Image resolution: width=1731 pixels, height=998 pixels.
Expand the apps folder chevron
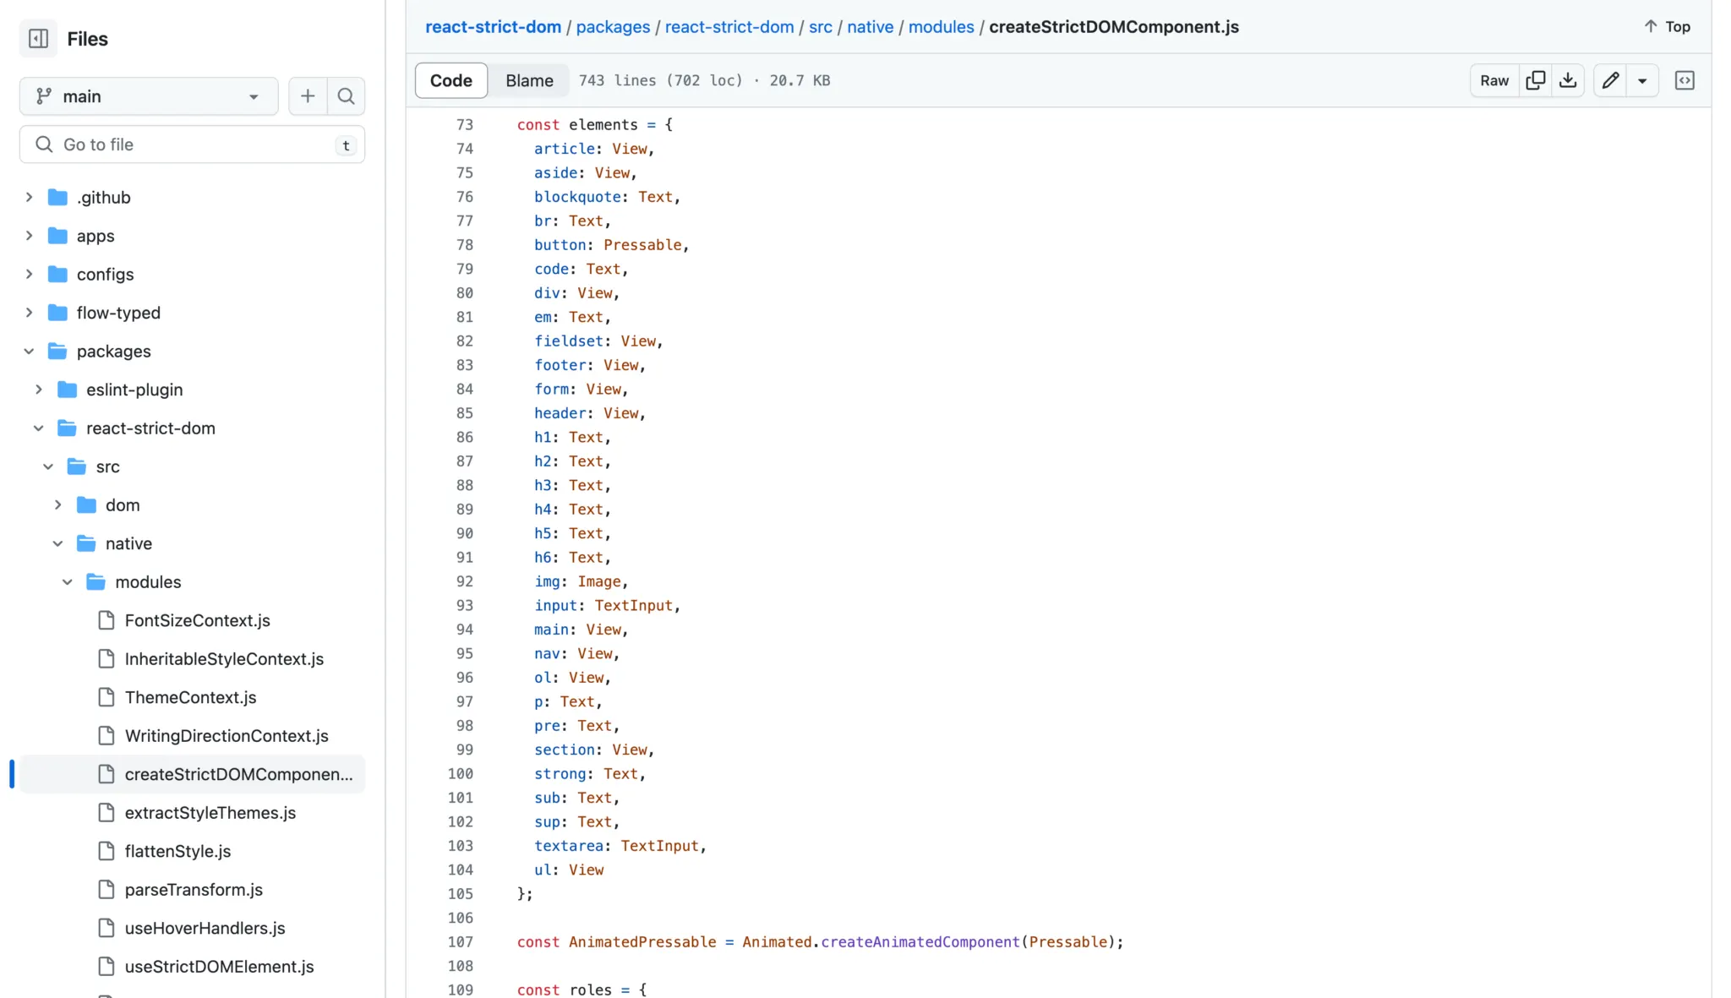point(29,236)
